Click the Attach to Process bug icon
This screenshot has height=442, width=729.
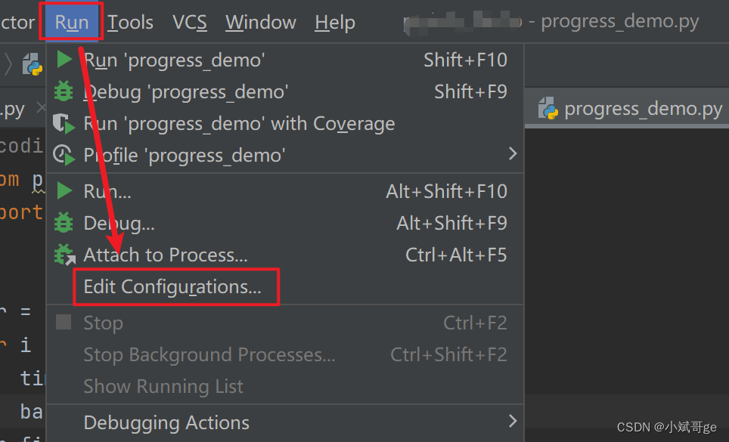click(65, 255)
